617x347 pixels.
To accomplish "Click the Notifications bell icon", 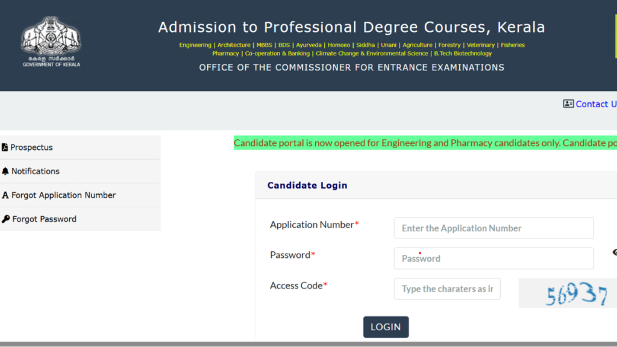I will click(5, 171).
